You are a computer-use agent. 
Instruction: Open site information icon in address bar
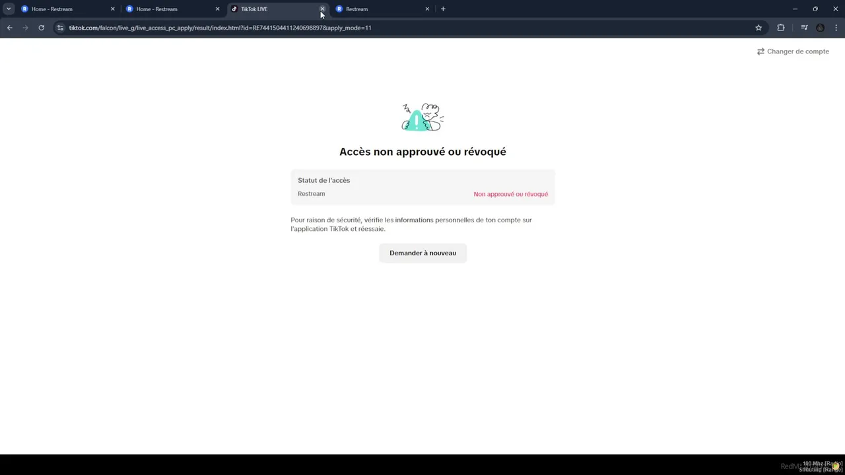(60, 28)
